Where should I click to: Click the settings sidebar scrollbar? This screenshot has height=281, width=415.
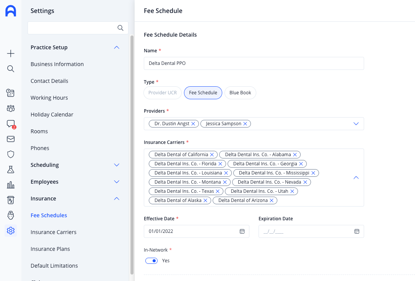tap(132, 155)
